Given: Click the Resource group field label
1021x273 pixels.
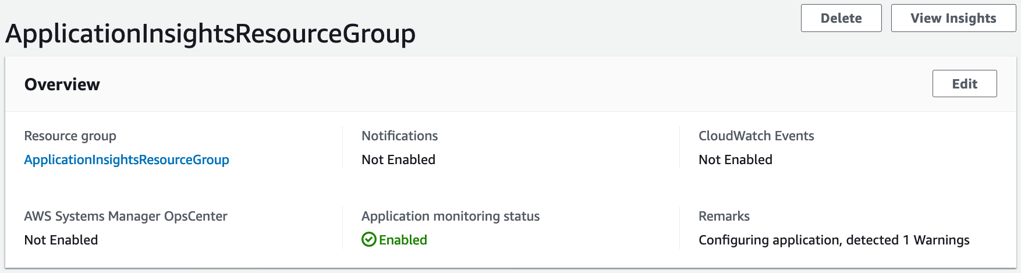Looking at the screenshot, I should 70,136.
